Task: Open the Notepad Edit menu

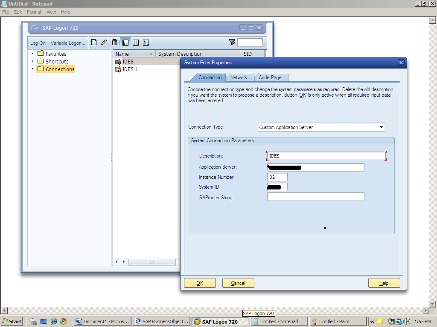Action: pos(18,12)
